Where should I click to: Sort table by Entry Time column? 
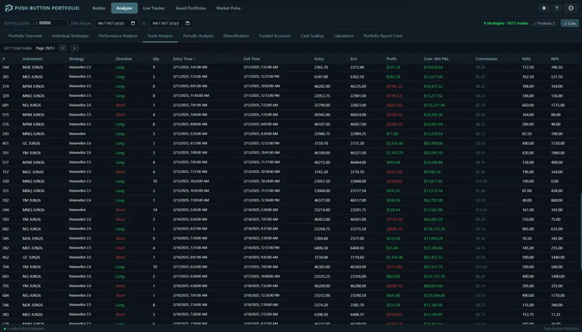pos(183,59)
